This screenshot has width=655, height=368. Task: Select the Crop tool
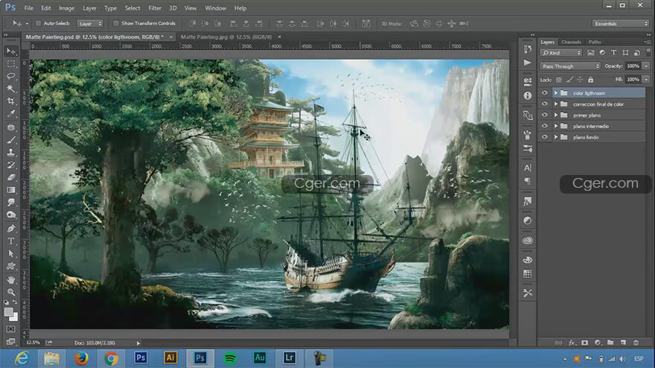(x=11, y=101)
